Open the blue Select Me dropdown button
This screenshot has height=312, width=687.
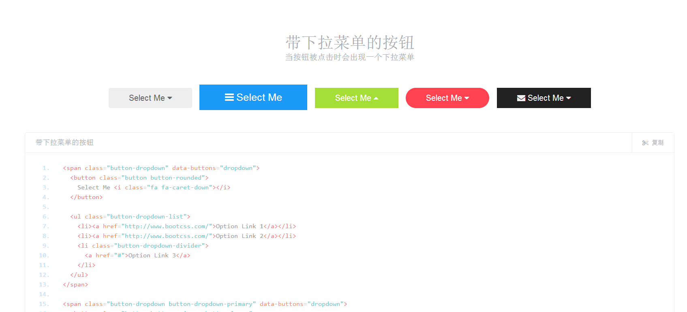click(253, 97)
